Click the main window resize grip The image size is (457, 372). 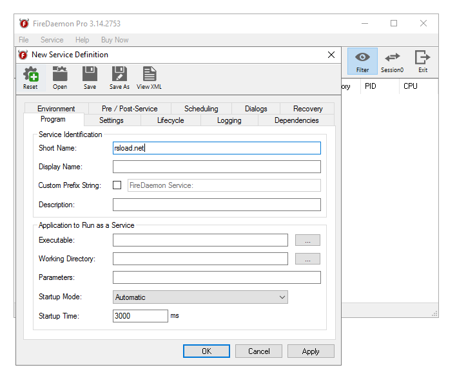(434, 313)
